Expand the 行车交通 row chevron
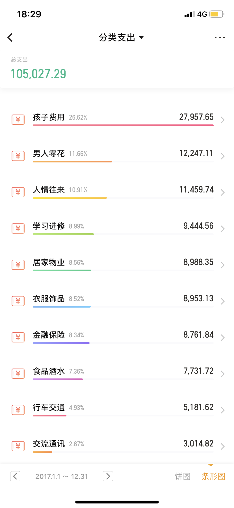Image resolution: width=234 pixels, height=508 pixels. click(x=223, y=410)
